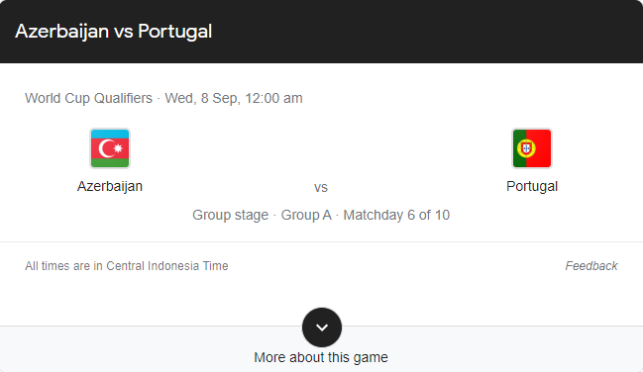Click the shield emblem on the Portugal flag
Image resolution: width=643 pixels, height=372 pixels.
(x=526, y=147)
